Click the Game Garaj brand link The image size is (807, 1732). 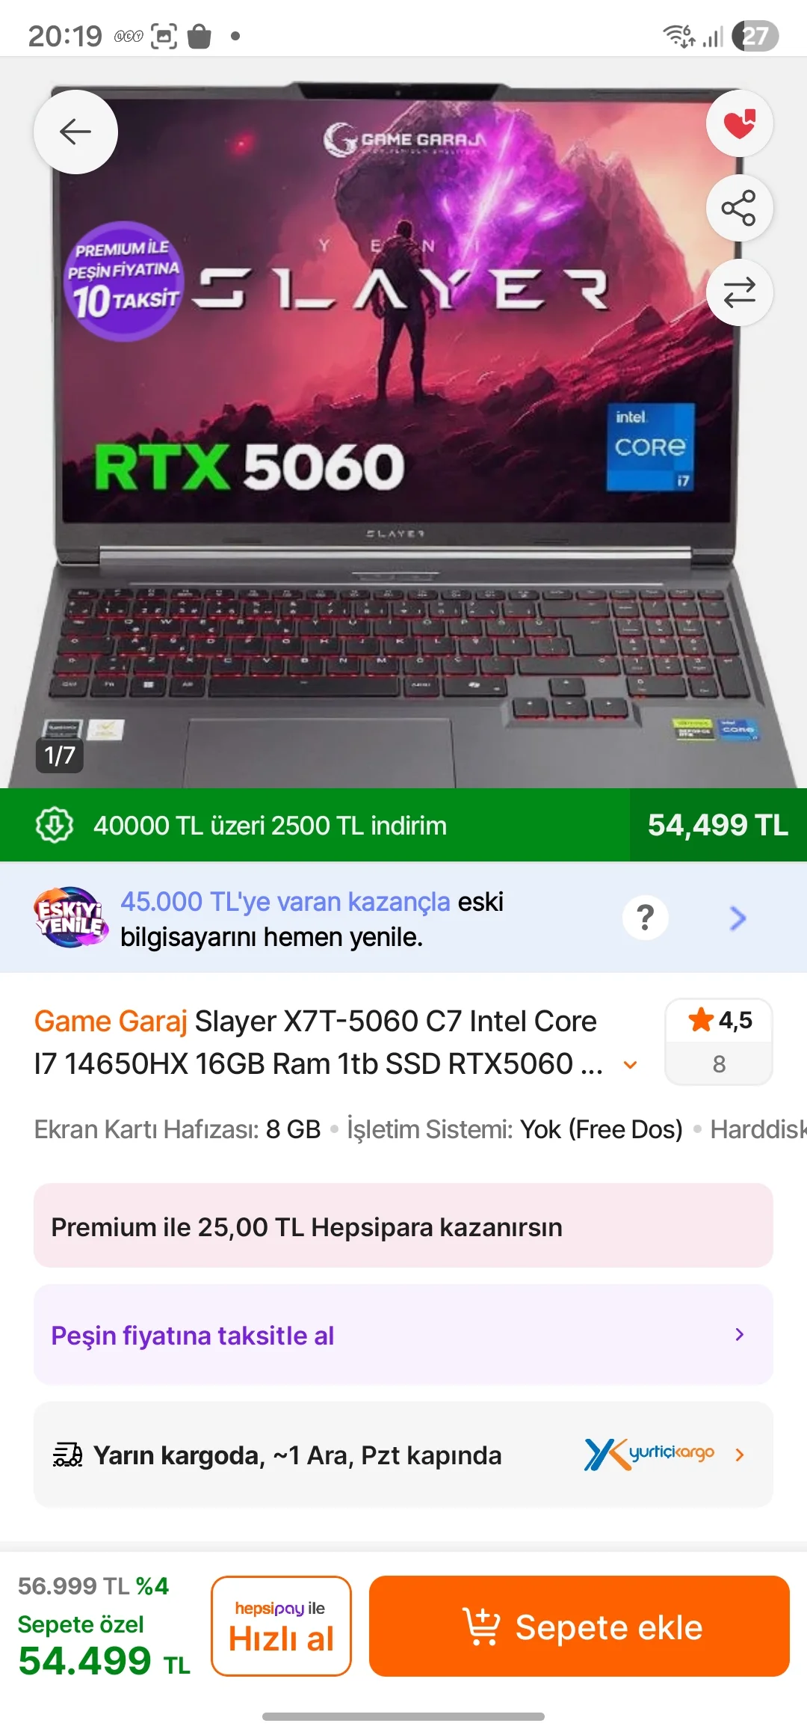point(111,1021)
